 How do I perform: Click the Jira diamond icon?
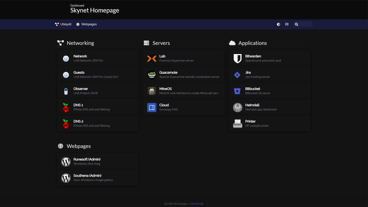tap(237, 75)
